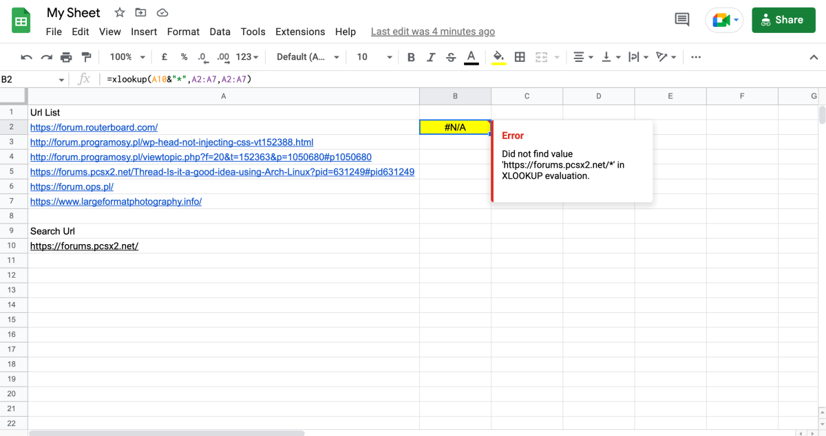
Task: Click the document title My Sheet
Action: click(x=74, y=13)
